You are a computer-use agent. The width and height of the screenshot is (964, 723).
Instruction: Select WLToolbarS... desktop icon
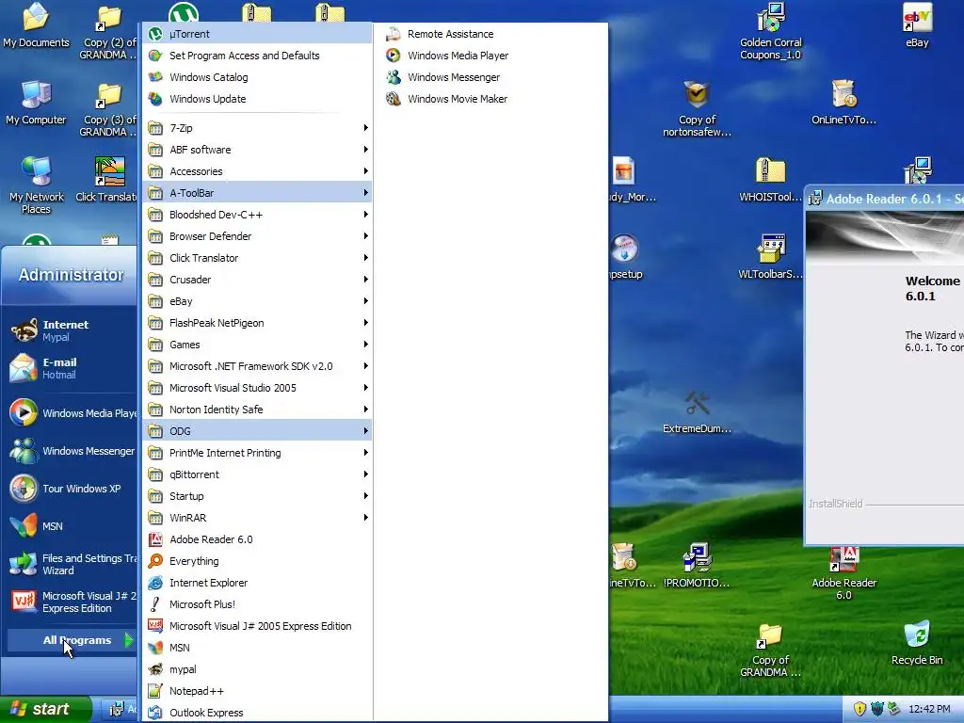pos(770,257)
